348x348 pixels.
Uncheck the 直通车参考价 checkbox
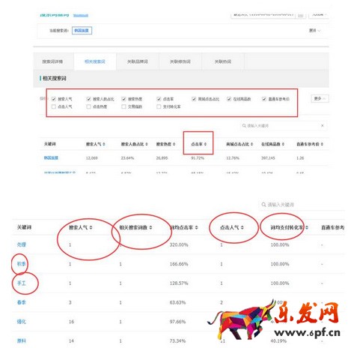click(264, 99)
